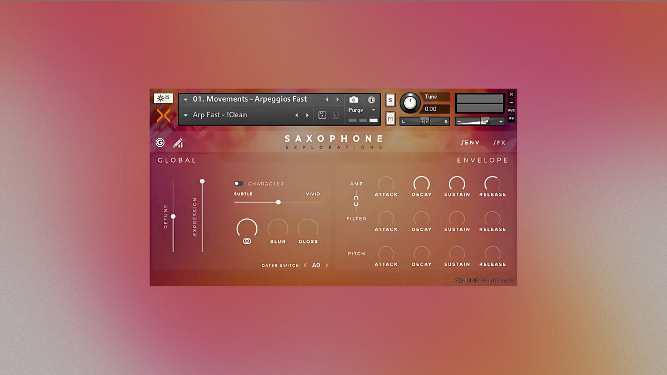This screenshot has height=375, width=667.
Task: Click the FILTER envelope label
Action: 356,219
